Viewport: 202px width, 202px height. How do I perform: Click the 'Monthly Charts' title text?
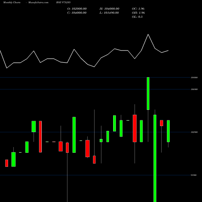click(x=12, y=2)
